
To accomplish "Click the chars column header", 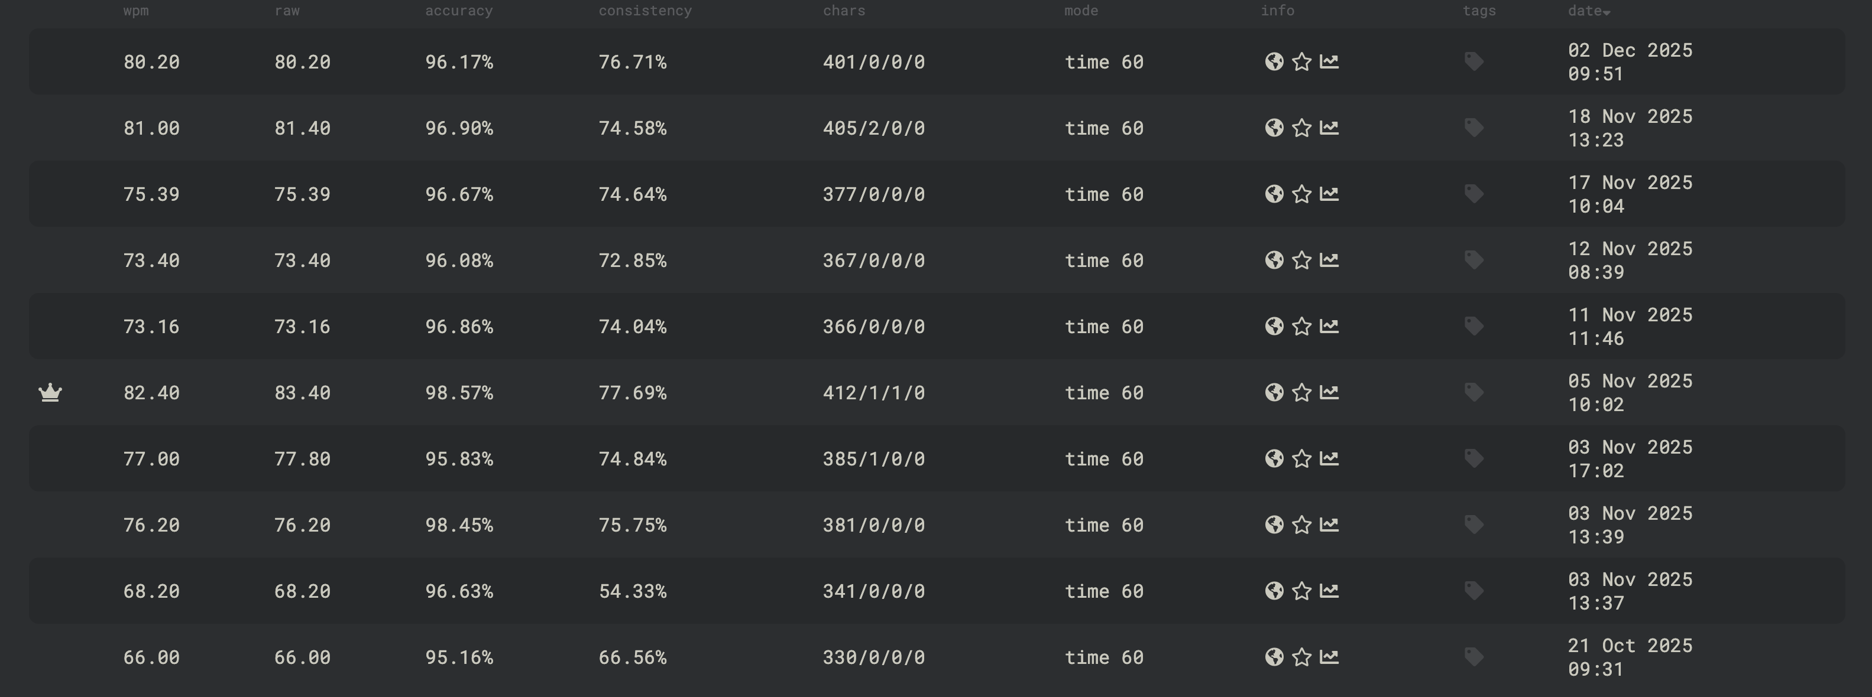I will 844,11.
